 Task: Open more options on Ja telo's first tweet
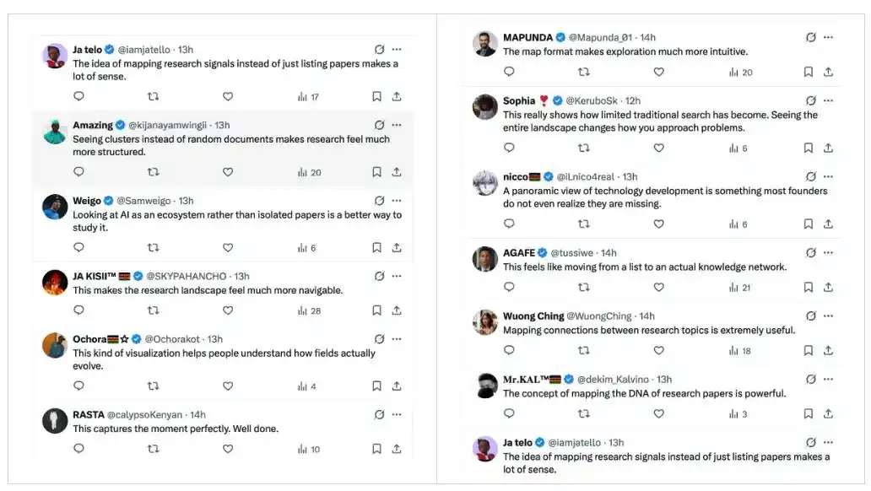point(397,50)
